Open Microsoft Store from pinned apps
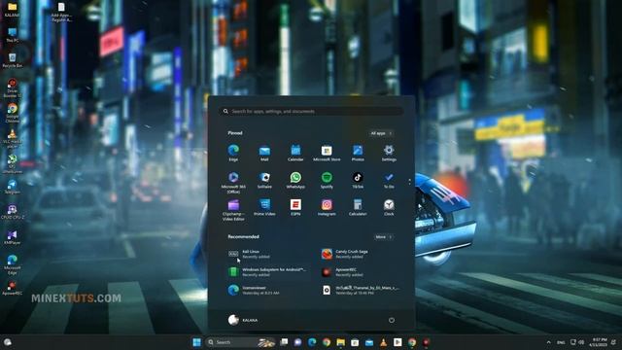Viewport: 622px width, 350px height. 327,153
